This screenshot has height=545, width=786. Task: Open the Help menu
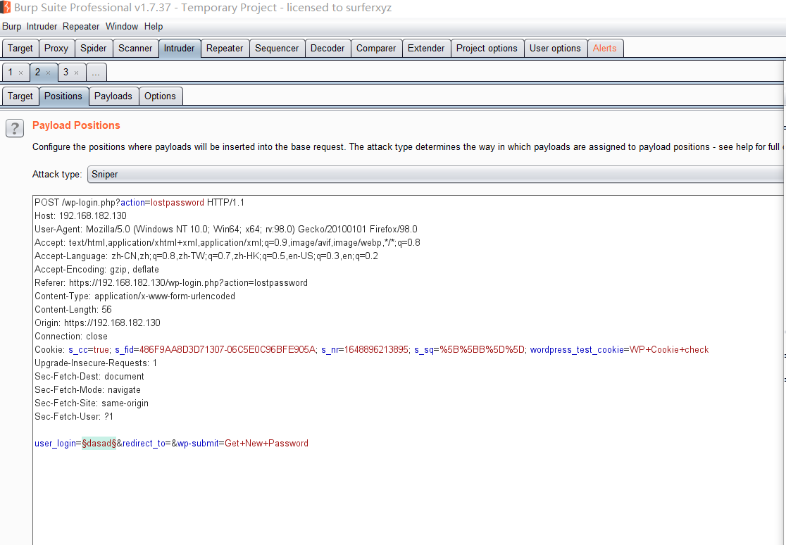pyautogui.click(x=154, y=27)
